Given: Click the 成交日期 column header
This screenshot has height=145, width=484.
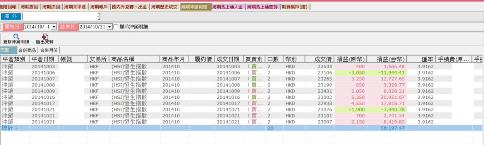Looking at the screenshot, I should click(x=229, y=59).
